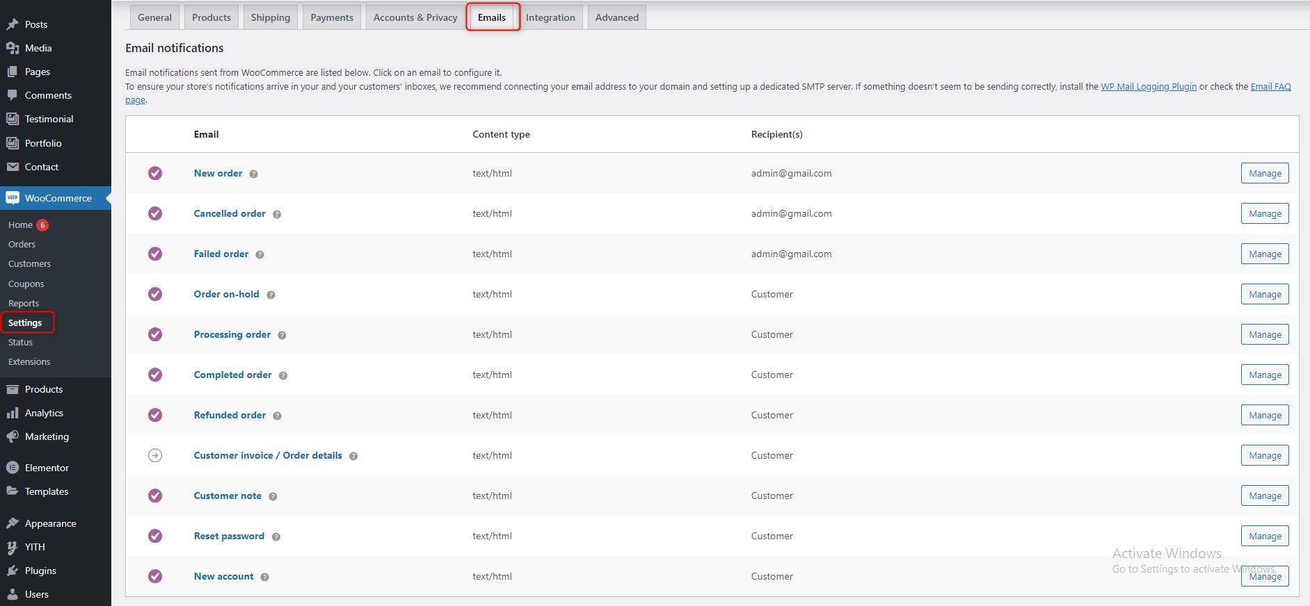Open WooCommerce Customers submenu
The width and height of the screenshot is (1310, 606).
[29, 264]
